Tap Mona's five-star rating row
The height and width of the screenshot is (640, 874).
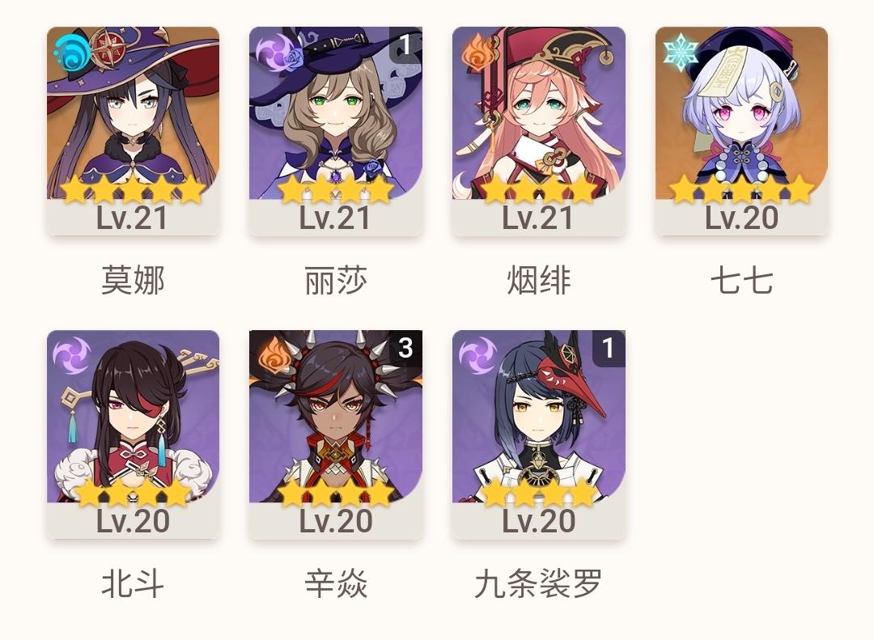(133, 189)
